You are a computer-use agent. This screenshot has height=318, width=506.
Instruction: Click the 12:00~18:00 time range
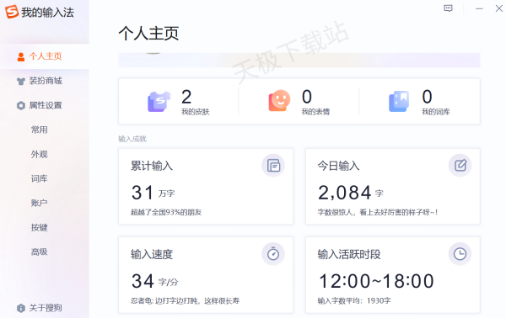tap(376, 281)
